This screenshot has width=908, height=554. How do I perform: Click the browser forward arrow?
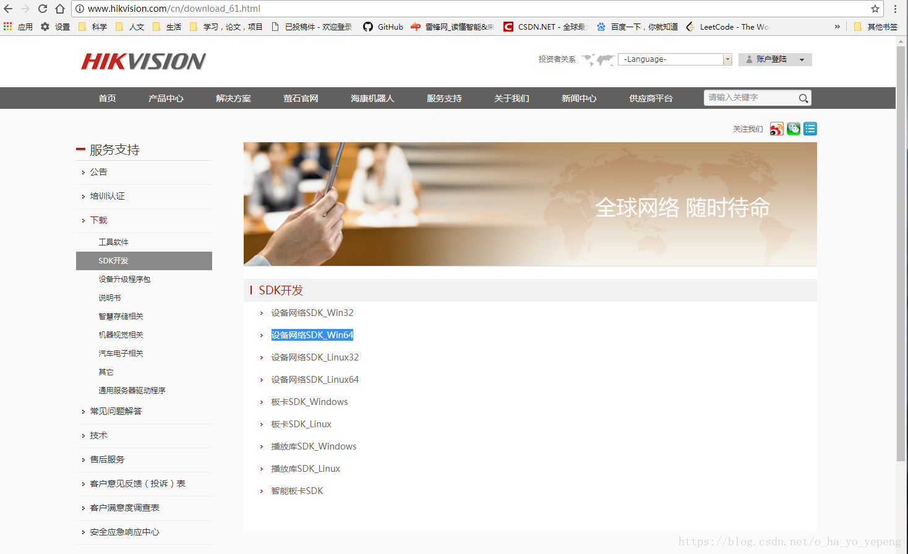25,9
